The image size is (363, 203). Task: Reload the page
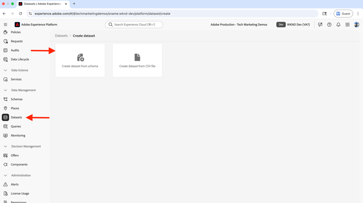[x=20, y=14]
